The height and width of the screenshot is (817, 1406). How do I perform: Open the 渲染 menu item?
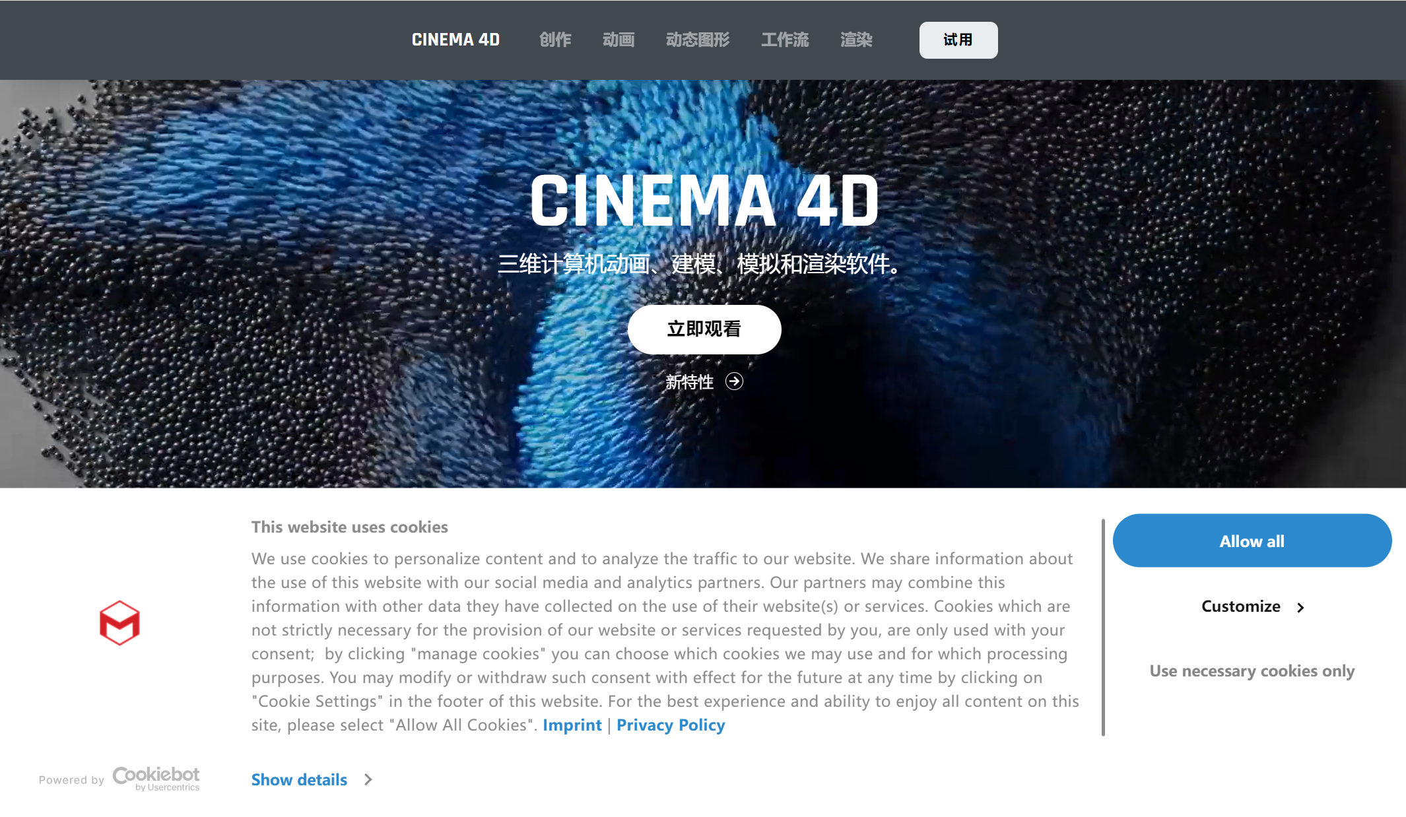point(856,40)
